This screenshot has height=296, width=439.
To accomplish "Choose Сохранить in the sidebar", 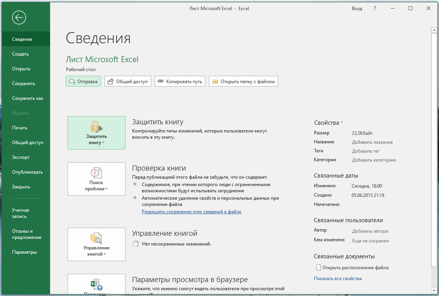I will [26, 84].
